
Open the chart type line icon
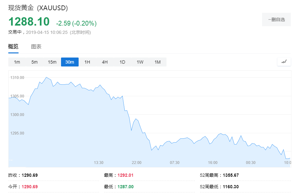[284, 62]
